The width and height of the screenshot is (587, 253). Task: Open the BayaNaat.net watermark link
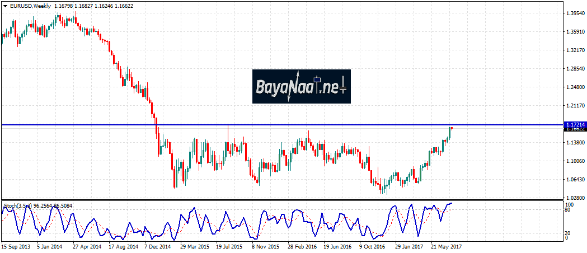(301, 86)
